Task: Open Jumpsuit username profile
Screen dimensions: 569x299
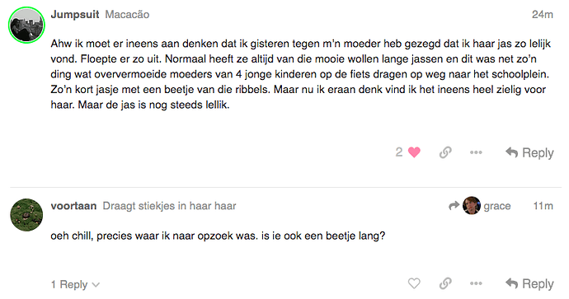Action: pyautogui.click(x=75, y=15)
